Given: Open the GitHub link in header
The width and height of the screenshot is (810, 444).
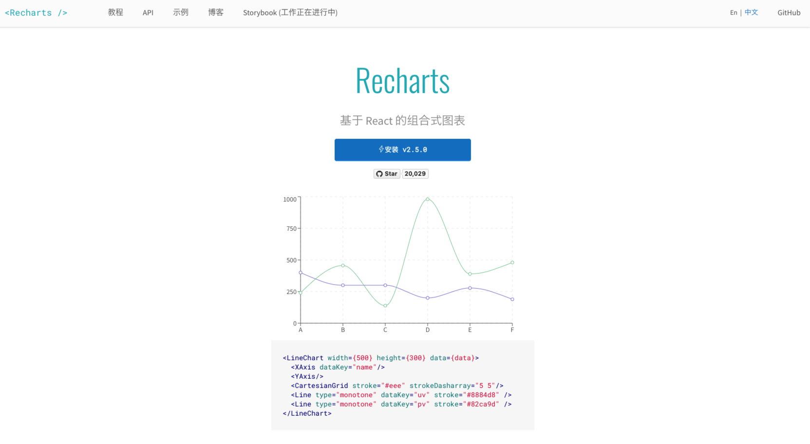Looking at the screenshot, I should pyautogui.click(x=789, y=13).
